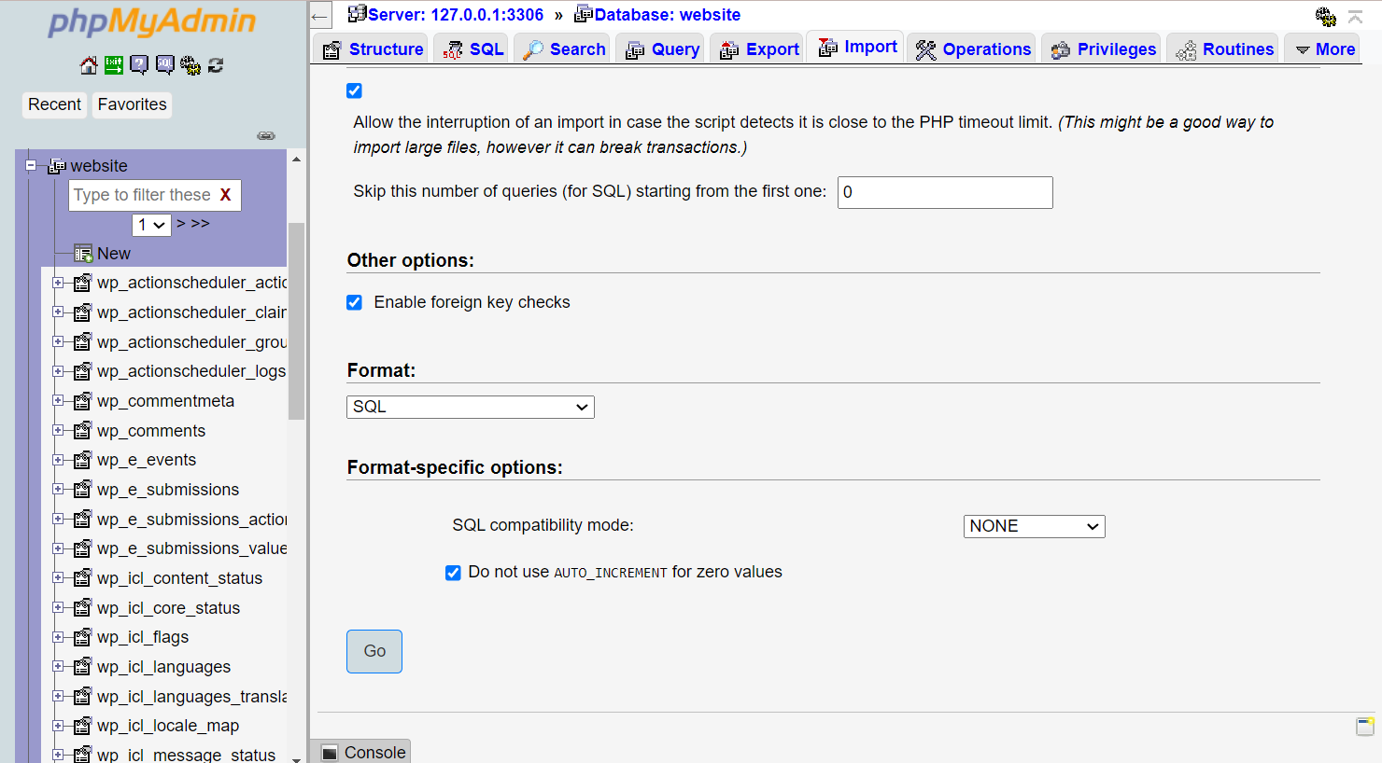Viewport: 1382px width, 763px height.
Task: Click the skip queries number field
Action: 944,192
